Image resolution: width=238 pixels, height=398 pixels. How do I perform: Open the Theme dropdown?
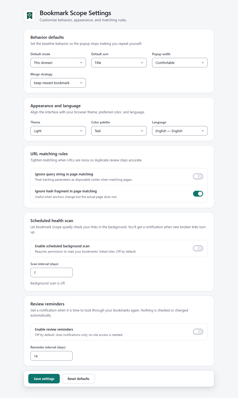coord(58,131)
